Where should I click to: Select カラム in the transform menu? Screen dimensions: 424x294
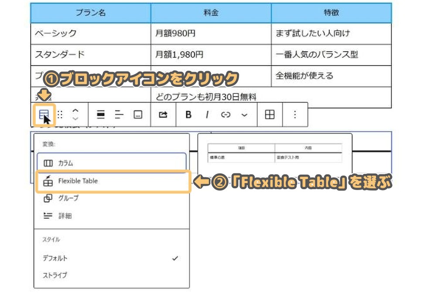112,163
